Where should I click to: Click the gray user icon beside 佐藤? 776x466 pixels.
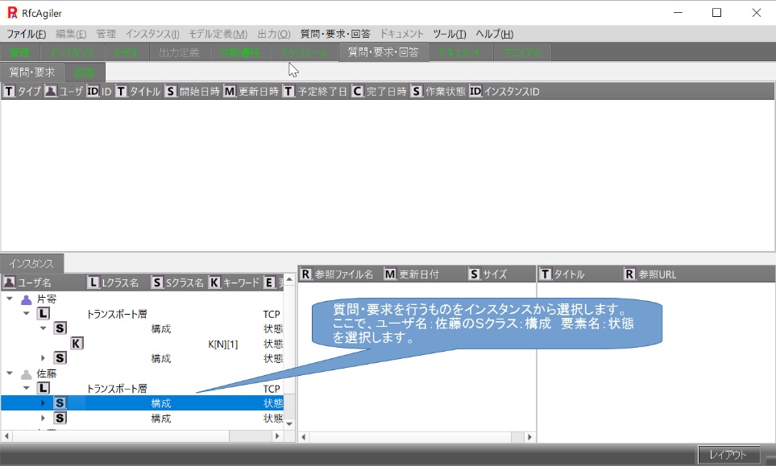click(26, 374)
